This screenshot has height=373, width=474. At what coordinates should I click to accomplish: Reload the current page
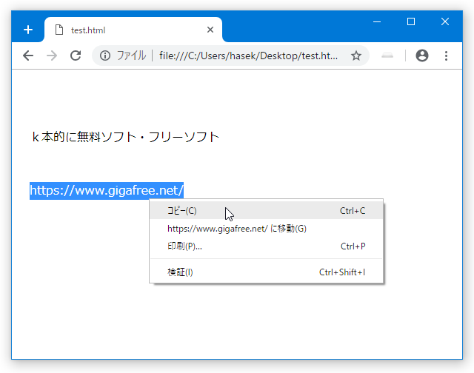(76, 56)
